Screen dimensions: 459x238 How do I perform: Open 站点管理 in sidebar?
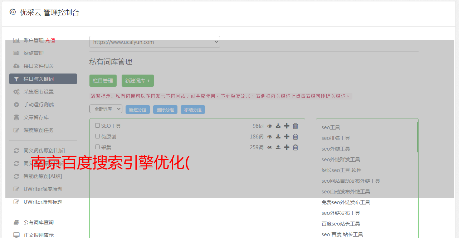pos(34,53)
